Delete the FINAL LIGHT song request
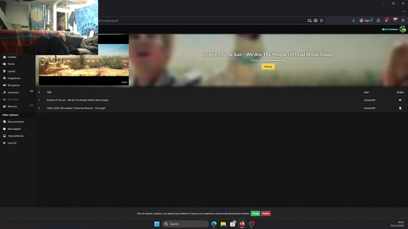This screenshot has width=408, height=229. [400, 108]
